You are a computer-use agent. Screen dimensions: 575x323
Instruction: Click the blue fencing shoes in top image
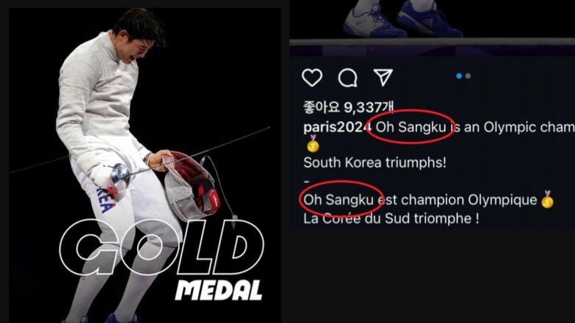[x=402, y=18]
